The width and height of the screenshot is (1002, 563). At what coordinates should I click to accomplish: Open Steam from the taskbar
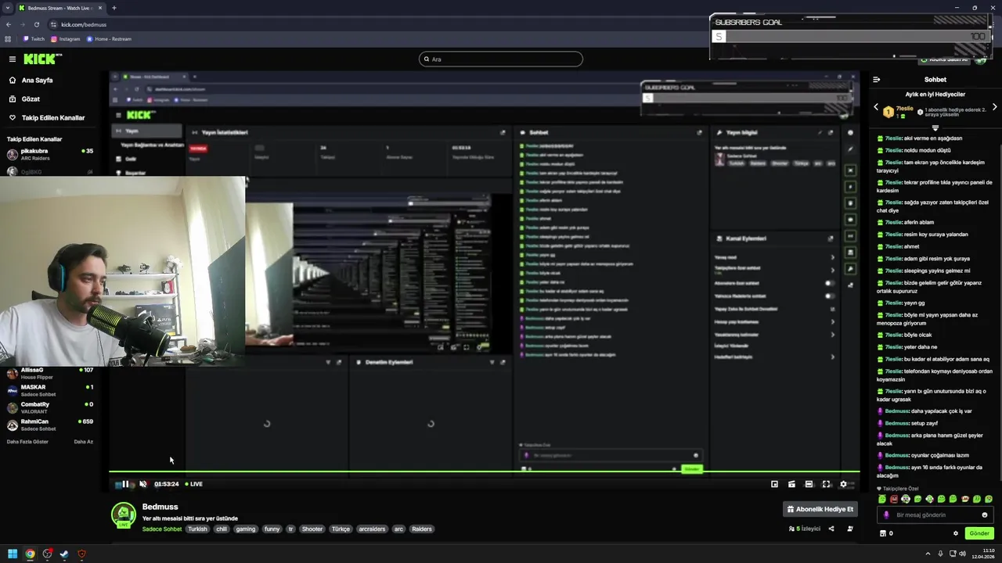(x=64, y=554)
